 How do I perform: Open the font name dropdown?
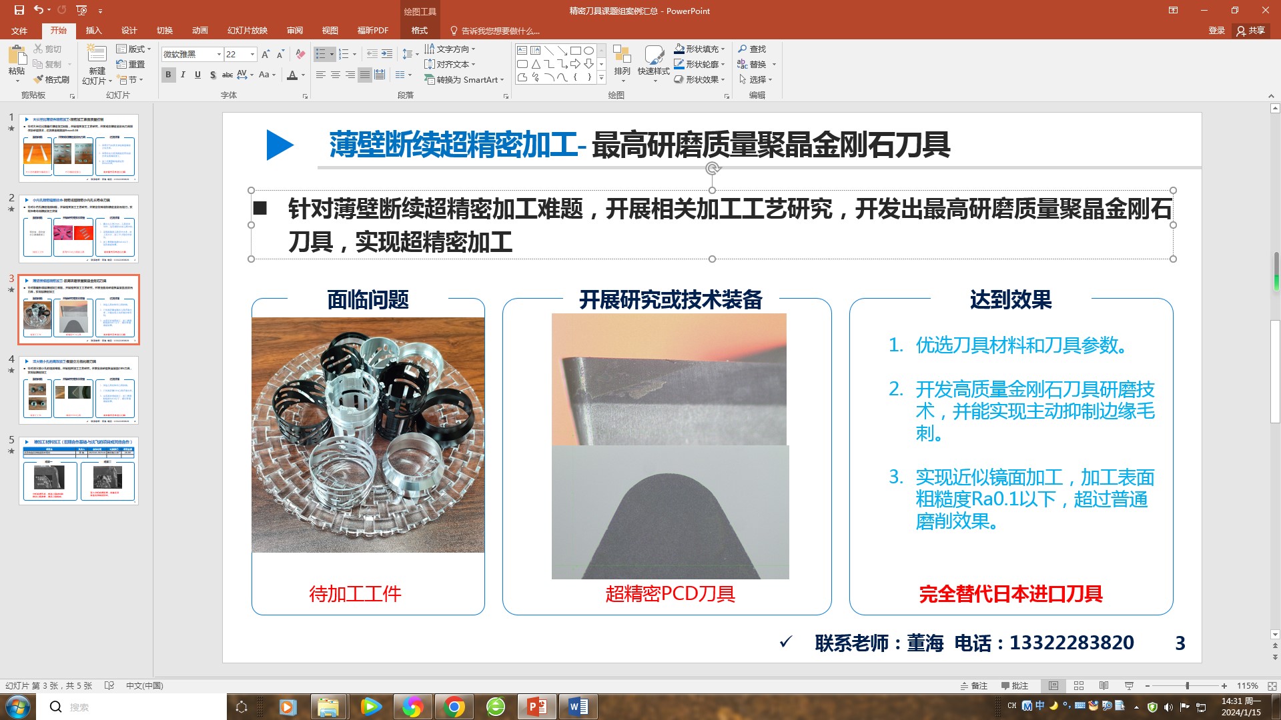coord(219,54)
